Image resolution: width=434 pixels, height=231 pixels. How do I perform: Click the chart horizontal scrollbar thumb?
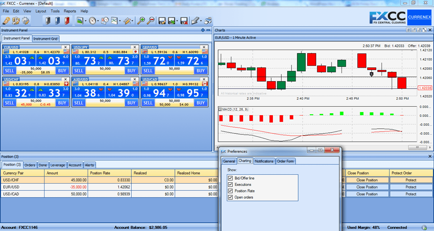tap(418, 148)
